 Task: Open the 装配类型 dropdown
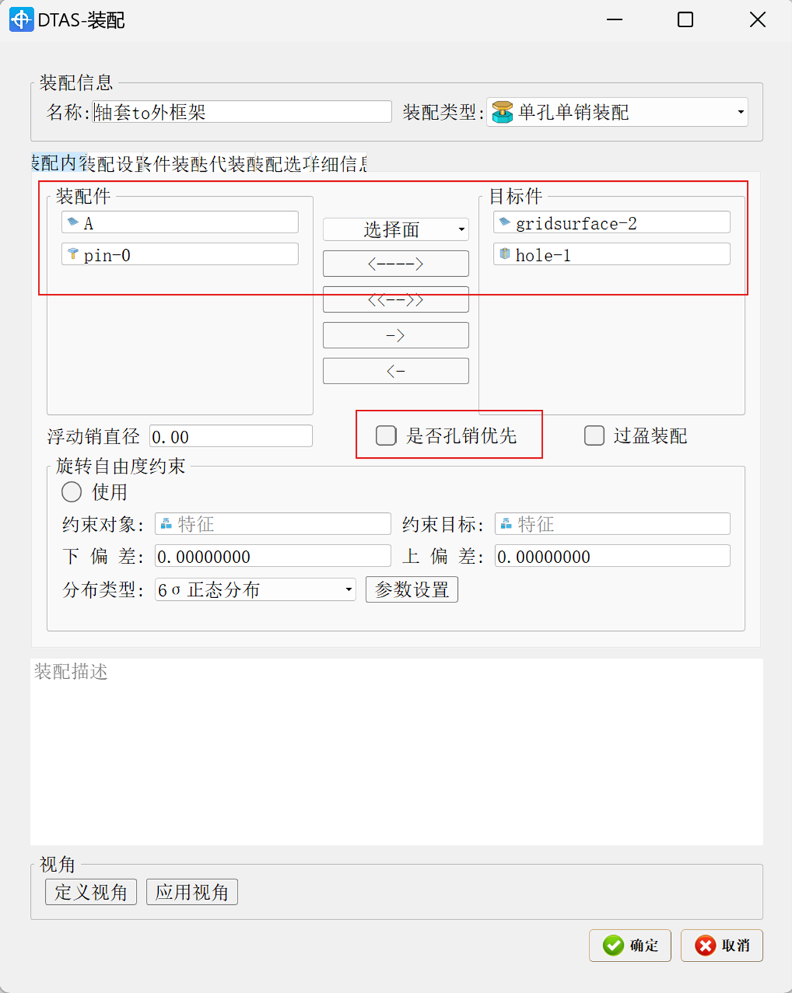[x=740, y=112]
